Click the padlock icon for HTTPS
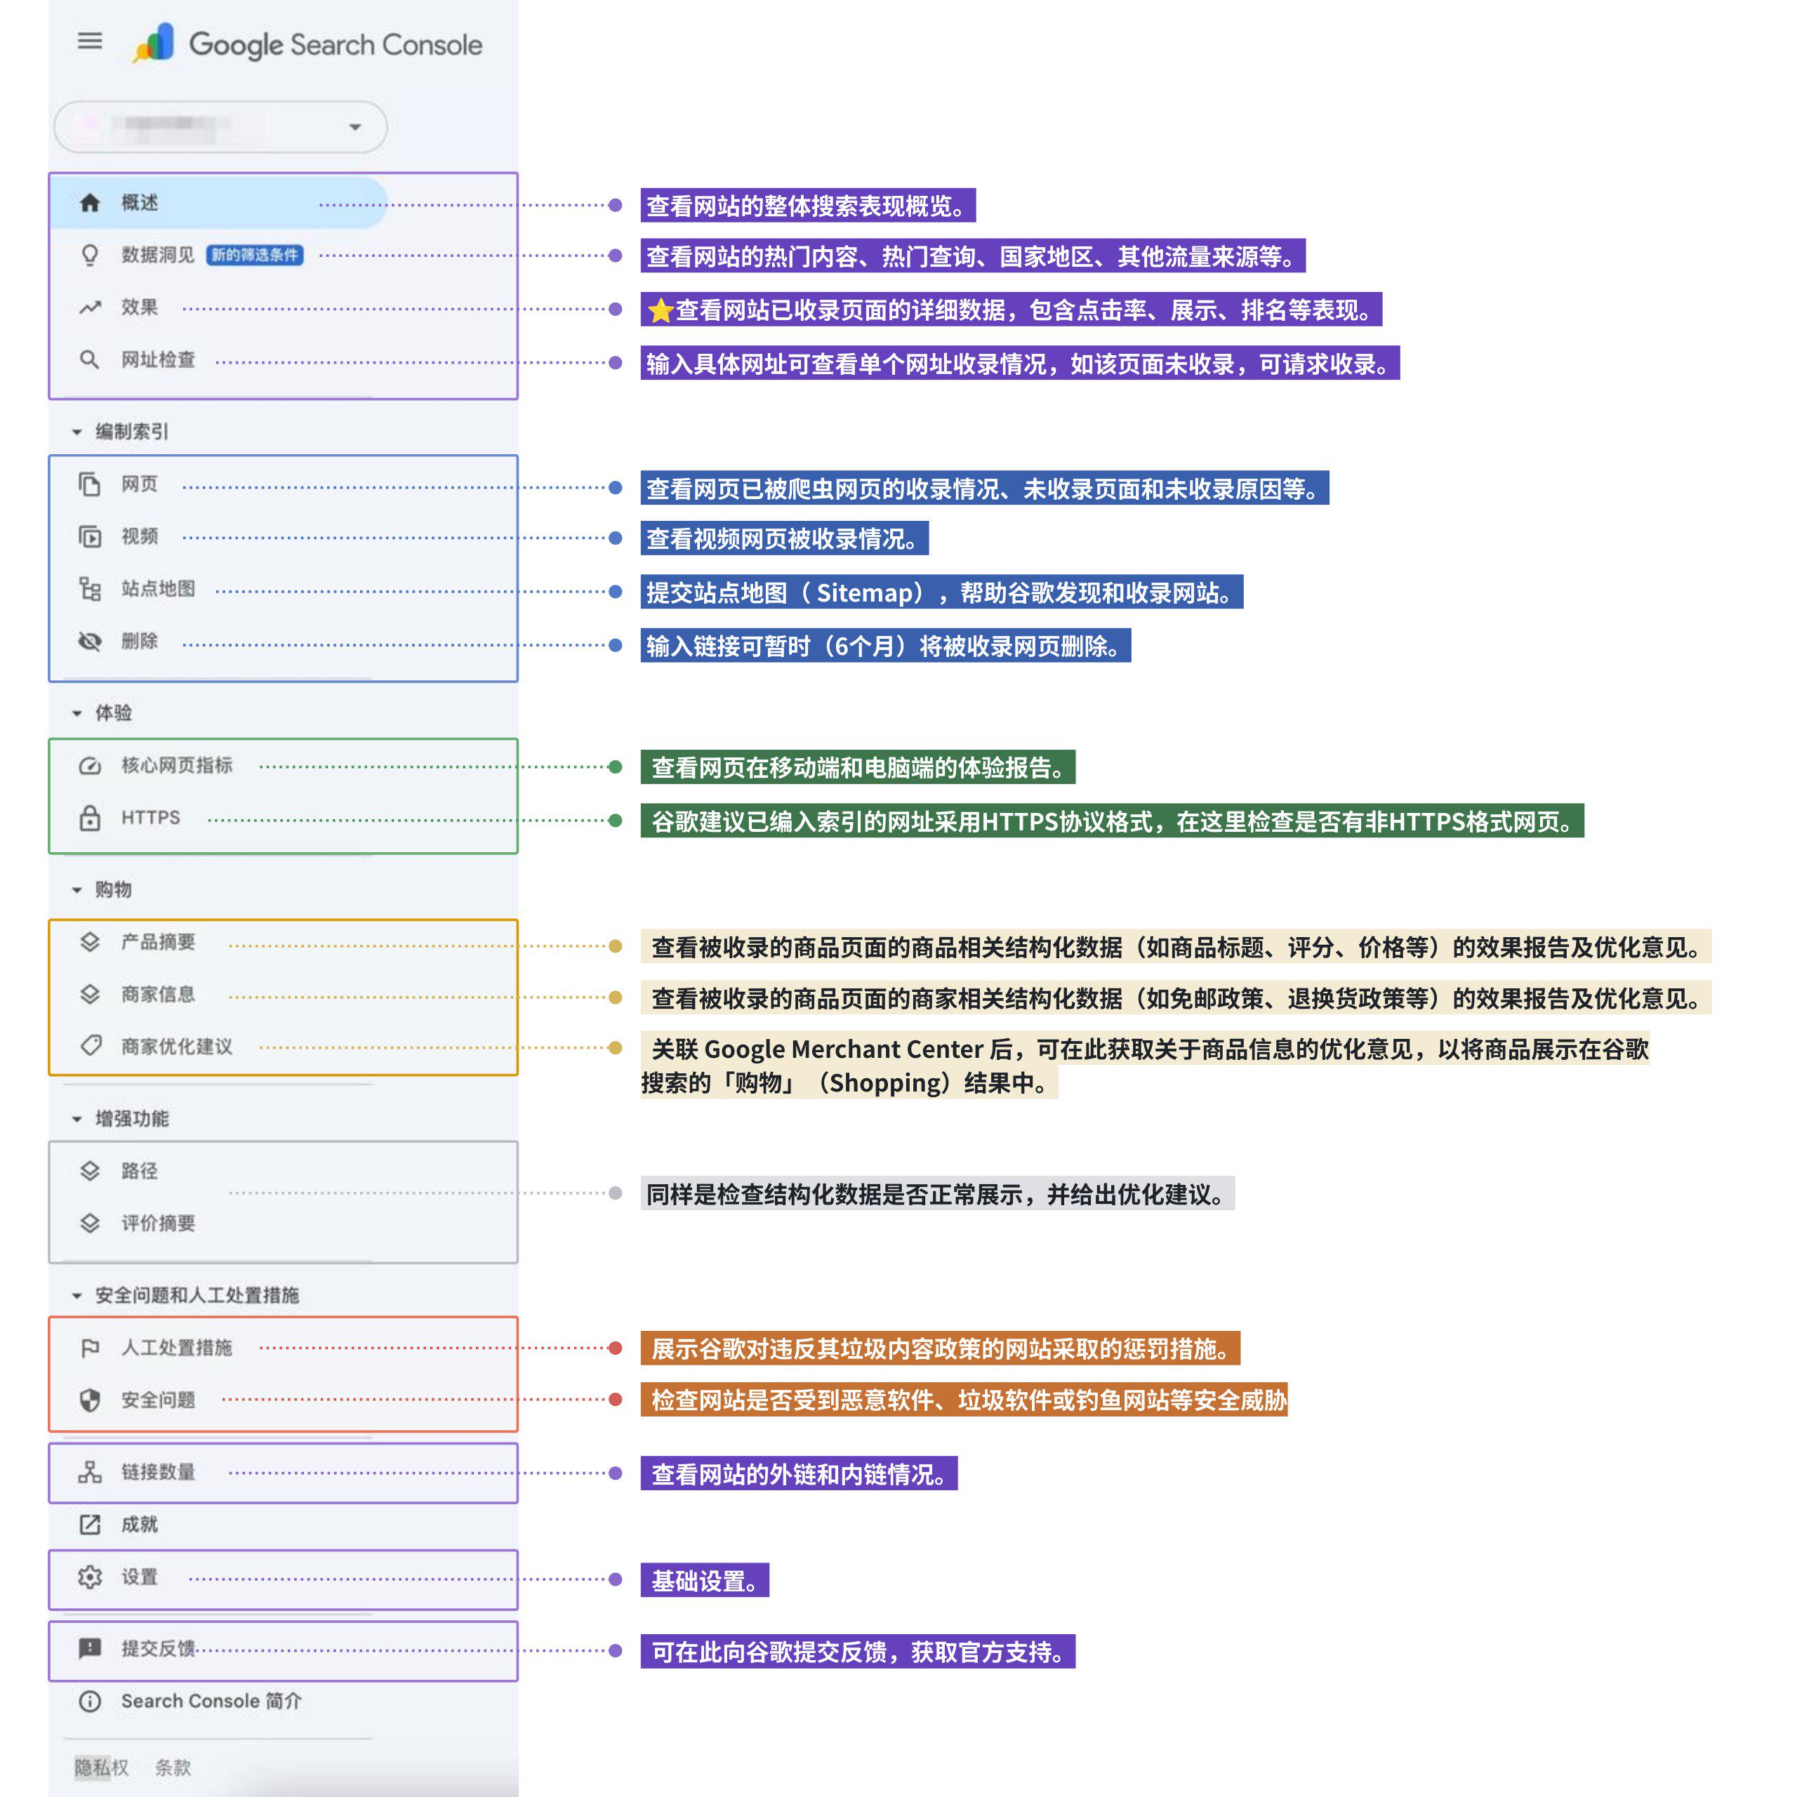 coord(89,818)
